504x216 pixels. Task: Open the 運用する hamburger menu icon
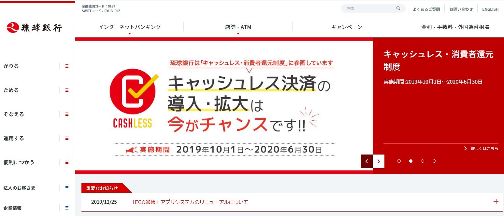[67, 138]
